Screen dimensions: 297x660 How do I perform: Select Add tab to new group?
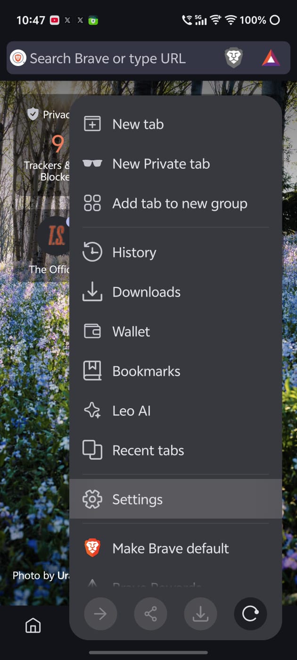[x=175, y=204]
